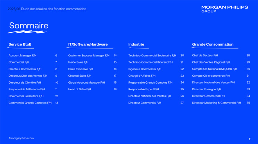Open Customer Success Manager F/H entry
Viewport: 258px width, 144px height.
click(x=89, y=56)
